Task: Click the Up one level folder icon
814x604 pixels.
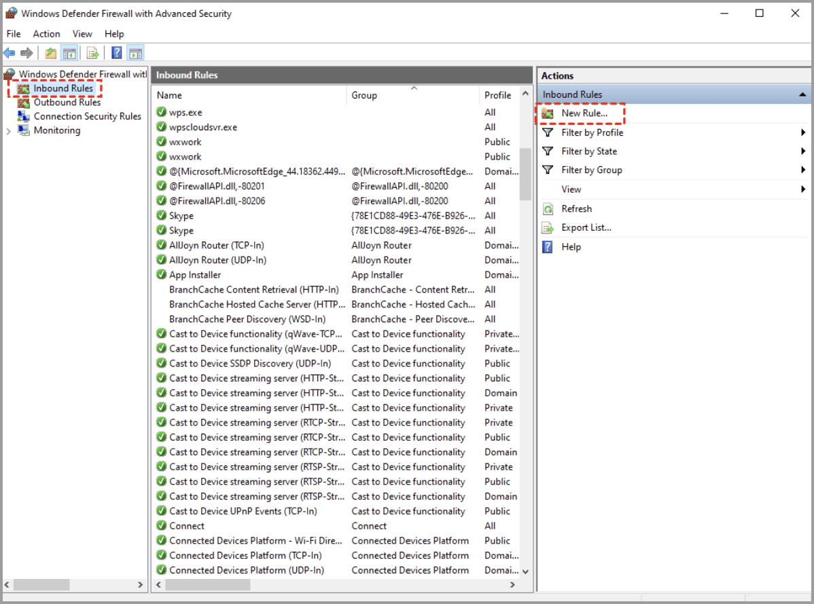Action: 50,53
